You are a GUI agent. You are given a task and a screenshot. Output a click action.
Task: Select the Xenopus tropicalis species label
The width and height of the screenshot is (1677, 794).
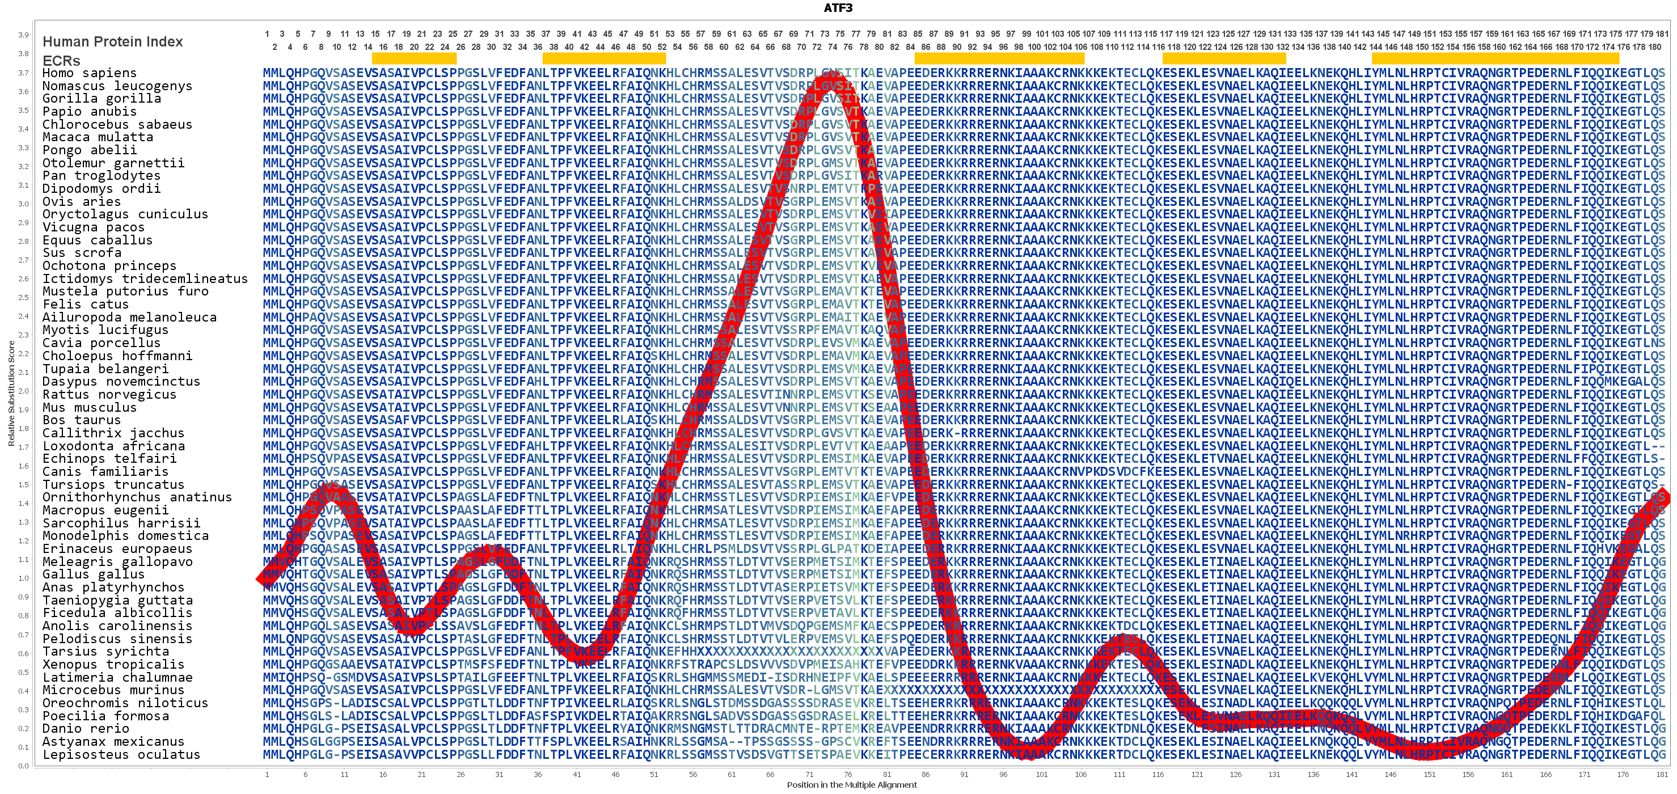(113, 665)
